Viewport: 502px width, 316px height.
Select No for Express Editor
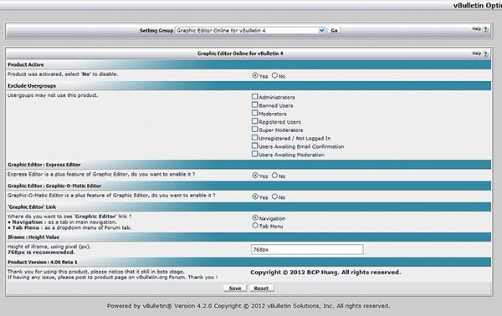[274, 176]
